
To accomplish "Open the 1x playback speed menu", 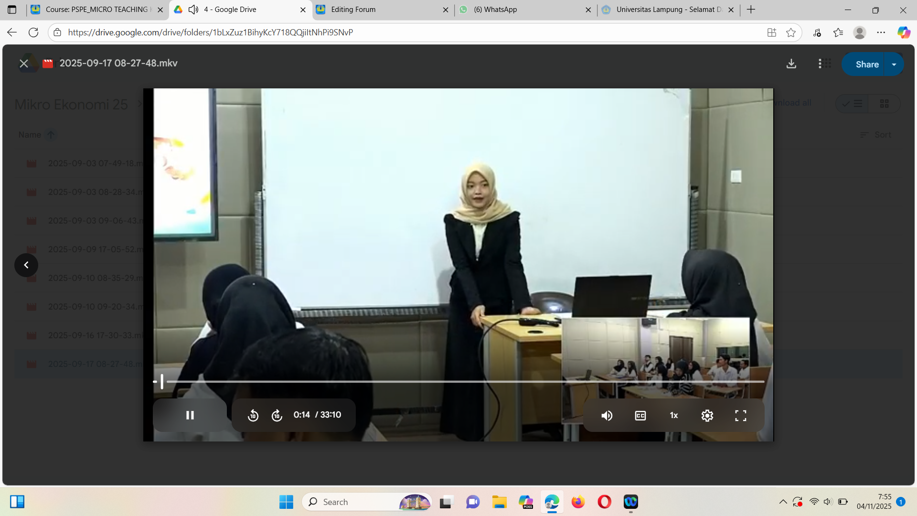I will pyautogui.click(x=673, y=416).
